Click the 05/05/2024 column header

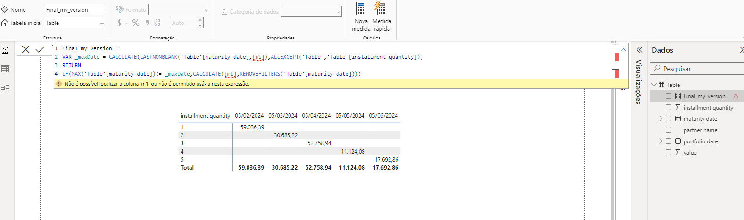pos(350,116)
